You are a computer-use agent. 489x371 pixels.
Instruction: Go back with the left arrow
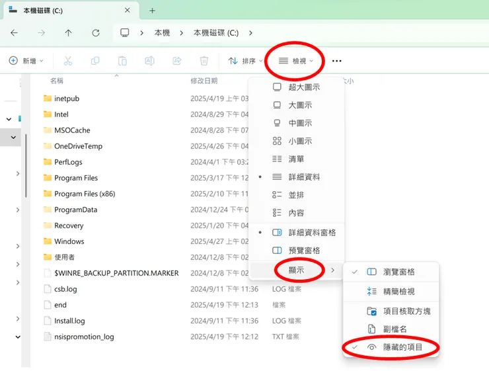14,33
